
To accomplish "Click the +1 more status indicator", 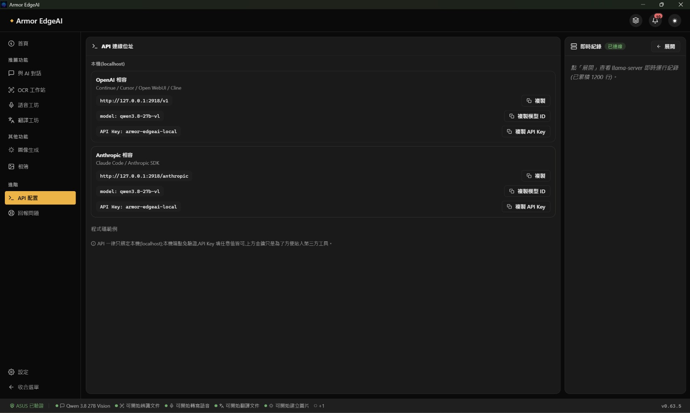I will pyautogui.click(x=319, y=406).
